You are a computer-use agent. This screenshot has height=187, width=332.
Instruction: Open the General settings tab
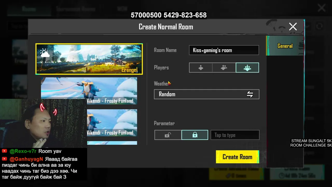click(285, 46)
